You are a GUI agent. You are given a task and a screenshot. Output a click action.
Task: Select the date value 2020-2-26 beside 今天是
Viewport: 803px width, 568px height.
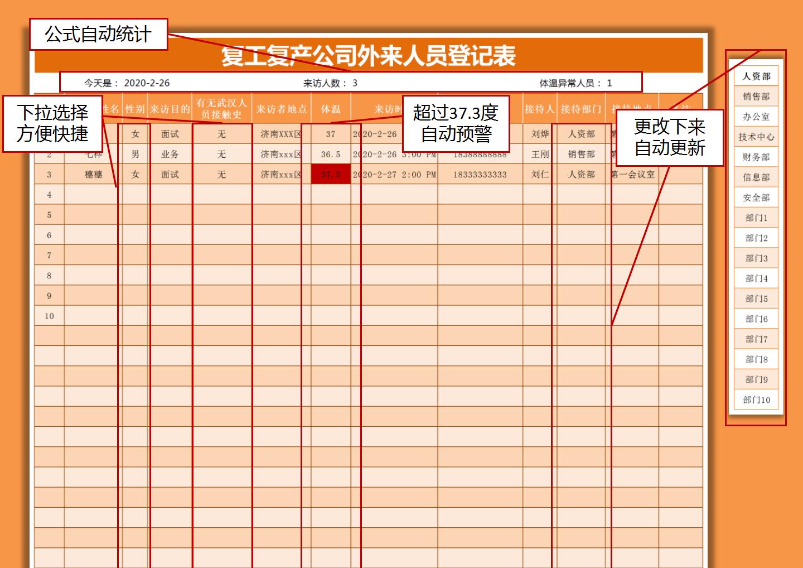click(x=147, y=83)
